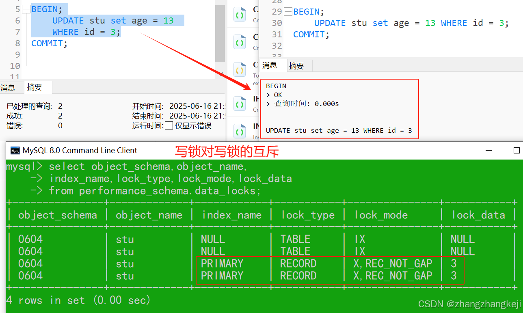
Task: Click BEGIN; on line 29 of right editor
Action: (309, 12)
